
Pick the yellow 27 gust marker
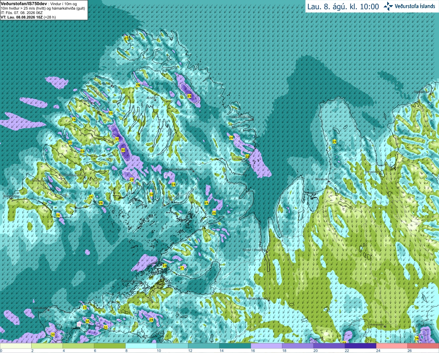[182, 268]
